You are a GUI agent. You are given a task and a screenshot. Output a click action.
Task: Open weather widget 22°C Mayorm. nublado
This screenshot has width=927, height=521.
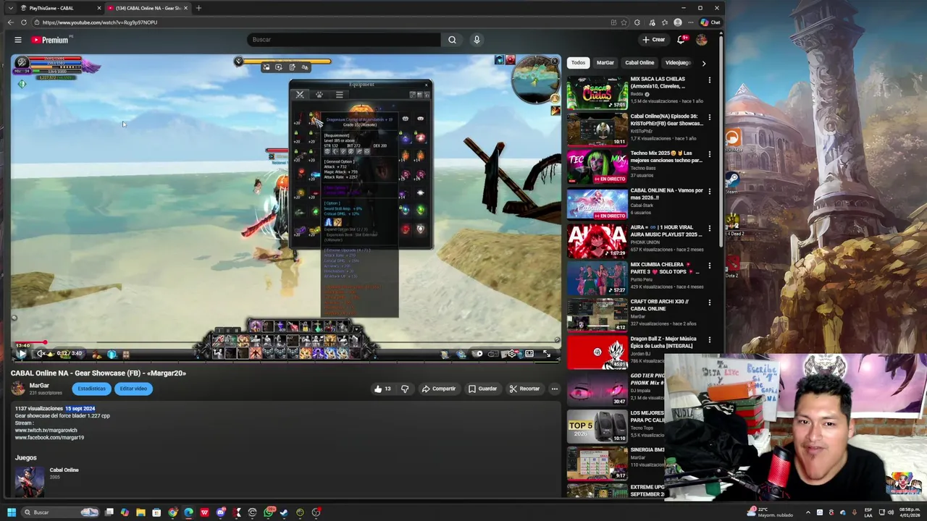click(771, 512)
